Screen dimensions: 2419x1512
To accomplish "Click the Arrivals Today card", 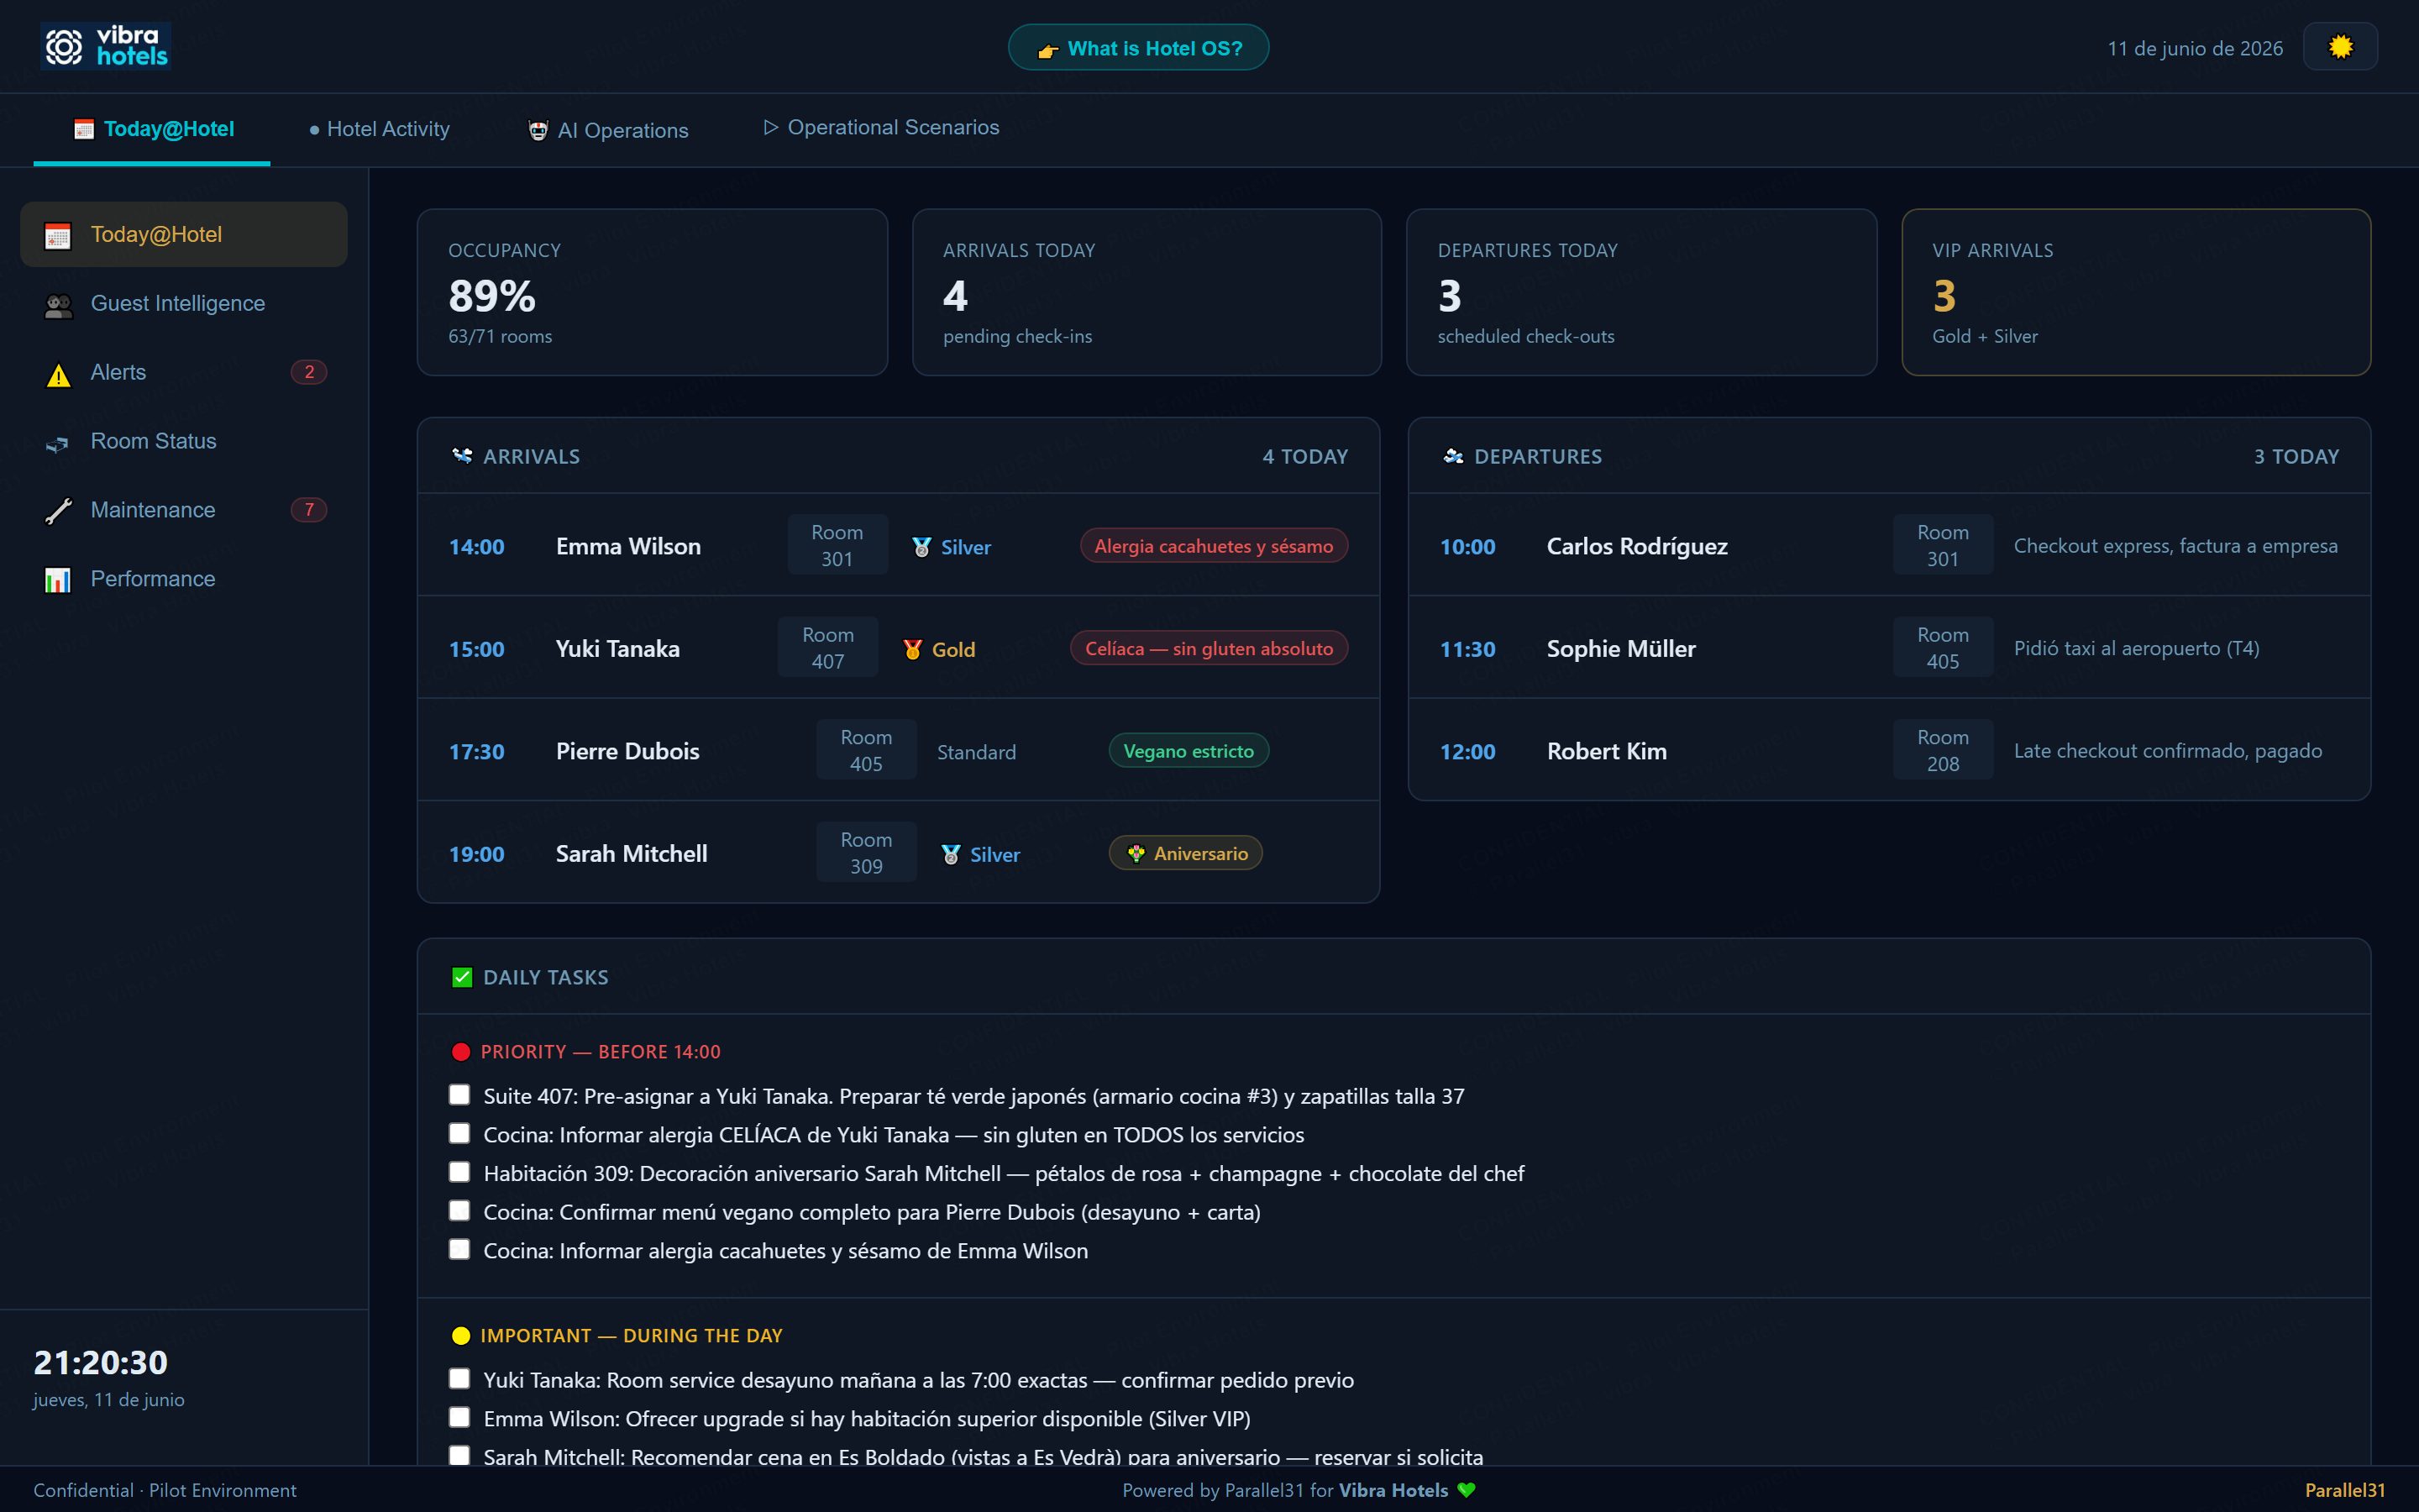I will point(1147,292).
